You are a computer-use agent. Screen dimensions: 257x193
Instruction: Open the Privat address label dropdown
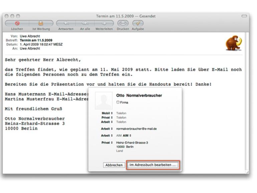click(x=107, y=143)
